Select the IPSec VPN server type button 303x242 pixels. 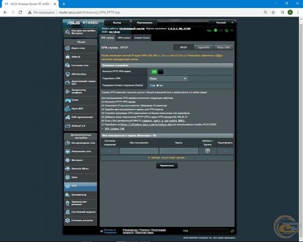tap(223, 47)
